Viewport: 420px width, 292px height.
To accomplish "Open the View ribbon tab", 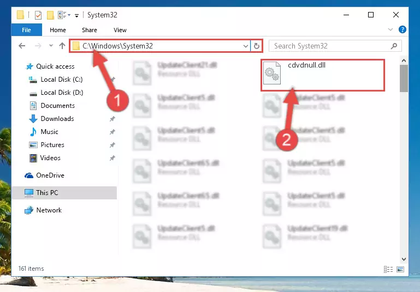I will pyautogui.click(x=120, y=30).
